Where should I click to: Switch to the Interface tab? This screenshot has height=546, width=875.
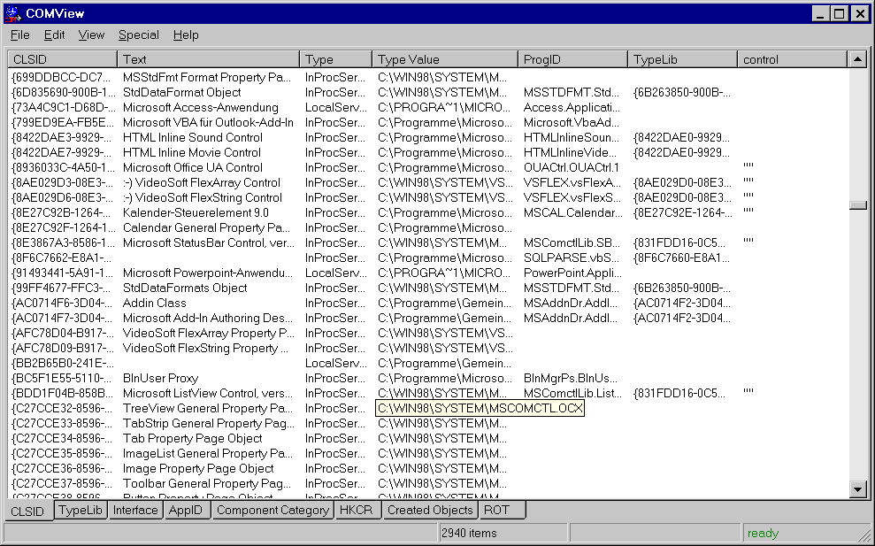135,511
